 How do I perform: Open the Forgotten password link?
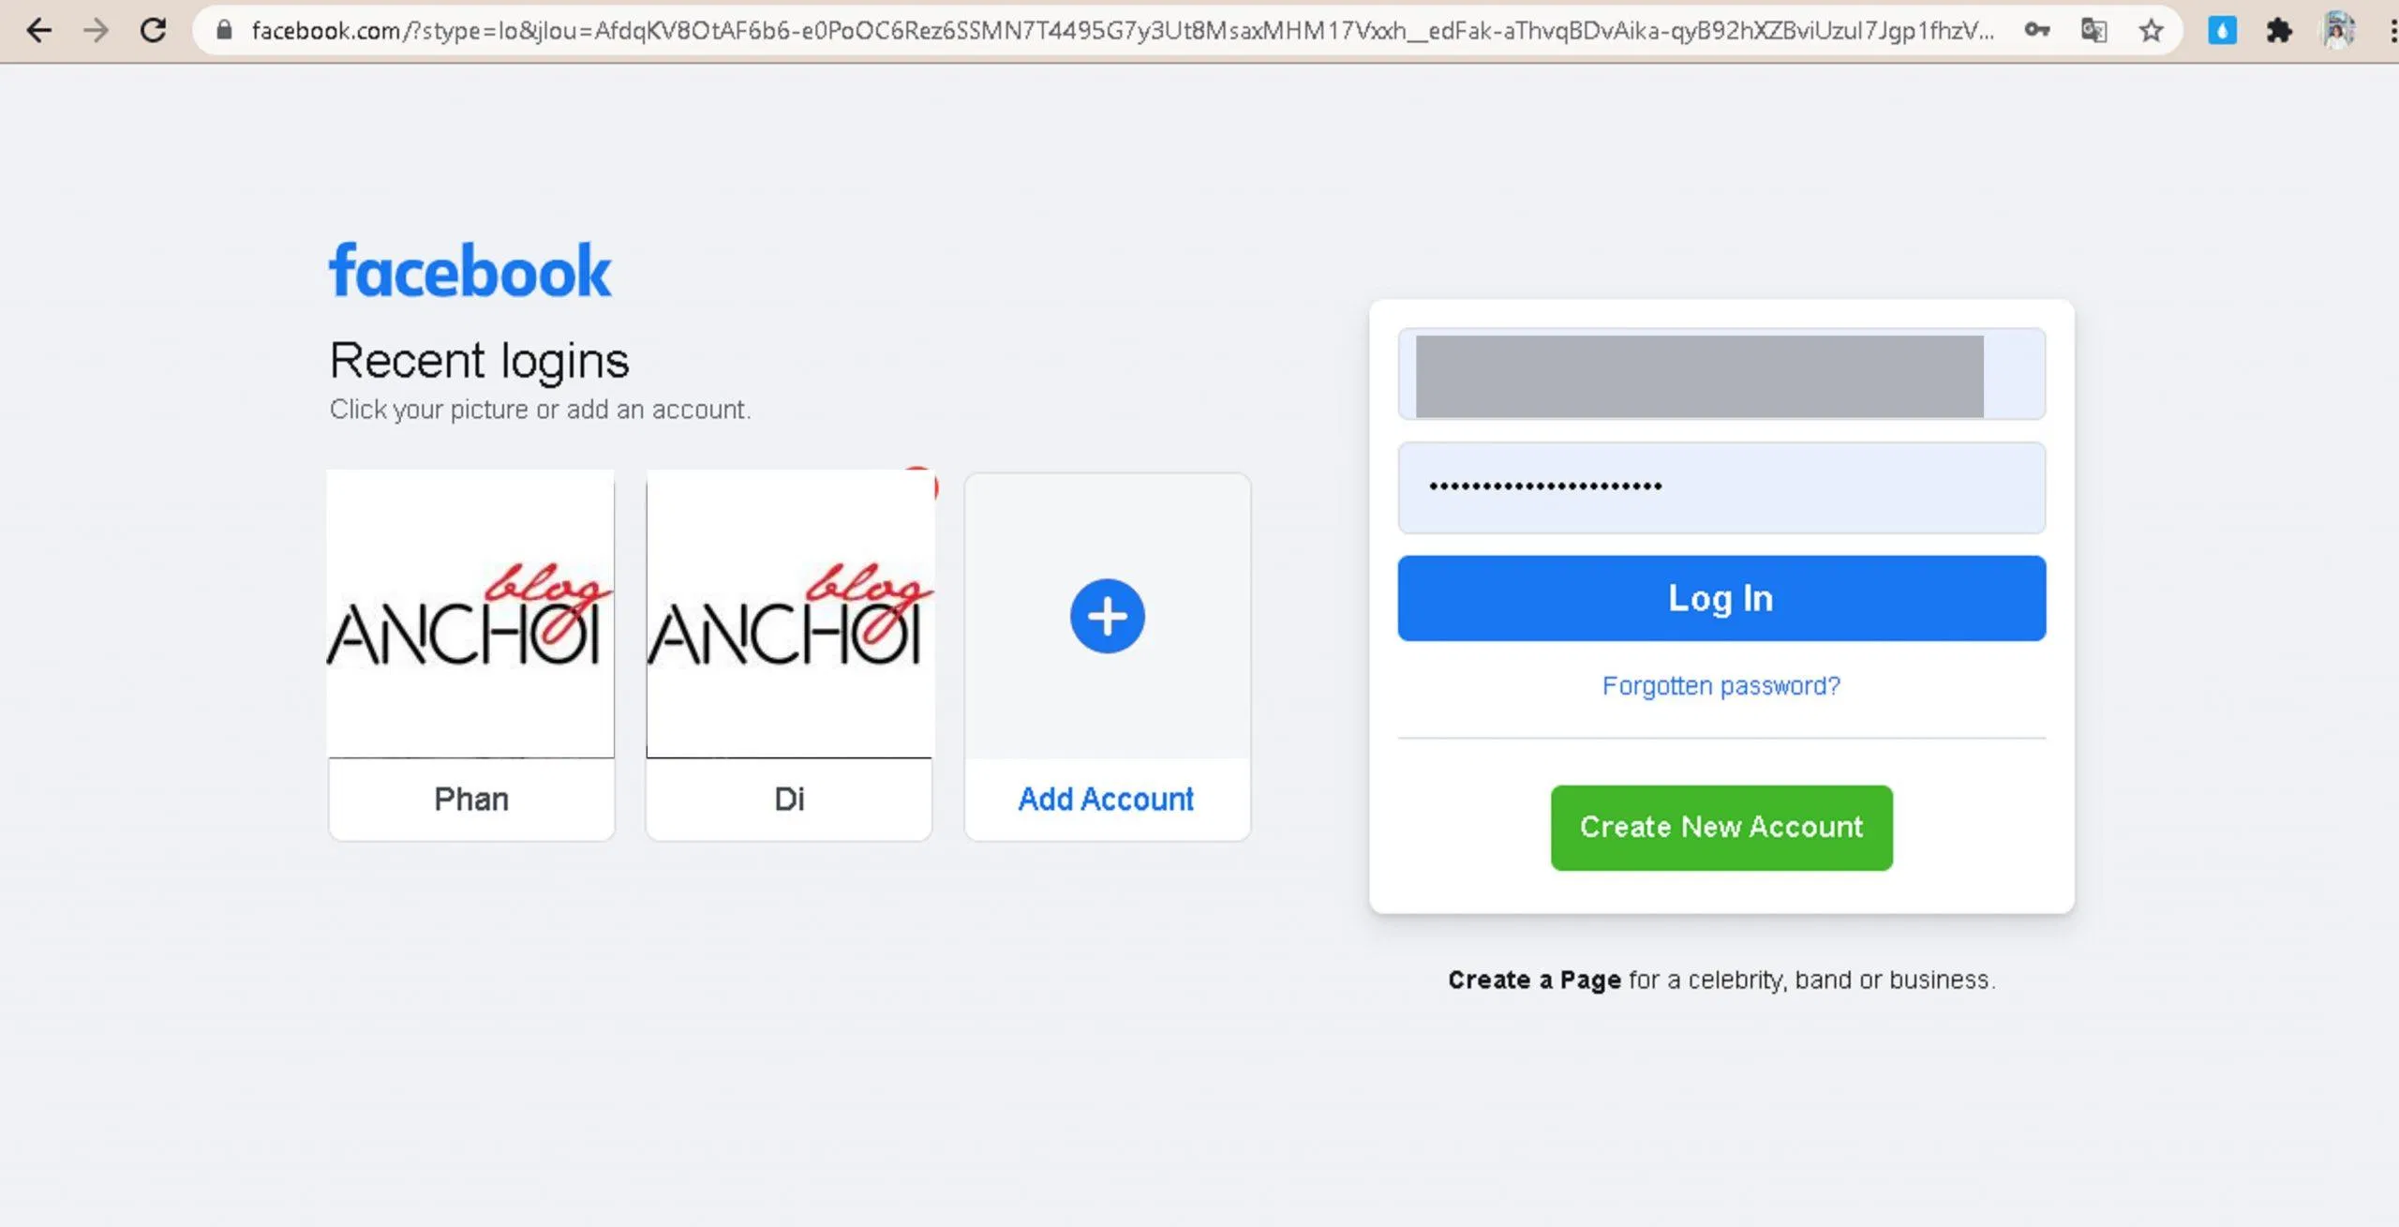[1721, 686]
